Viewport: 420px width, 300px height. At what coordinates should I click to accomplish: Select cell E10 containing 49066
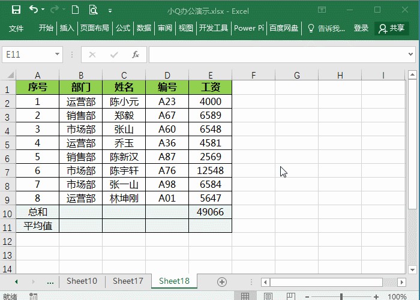[210, 212]
